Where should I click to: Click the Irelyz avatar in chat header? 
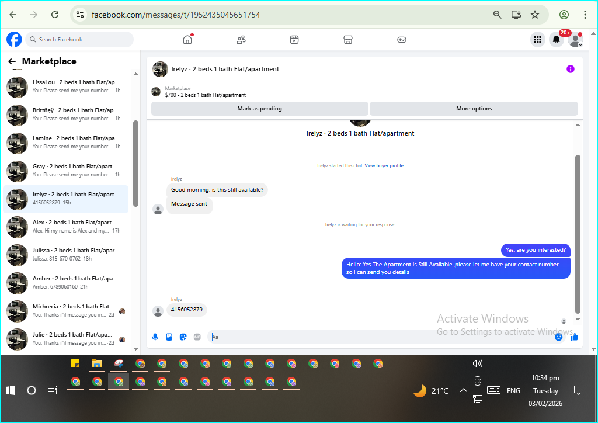pos(160,69)
